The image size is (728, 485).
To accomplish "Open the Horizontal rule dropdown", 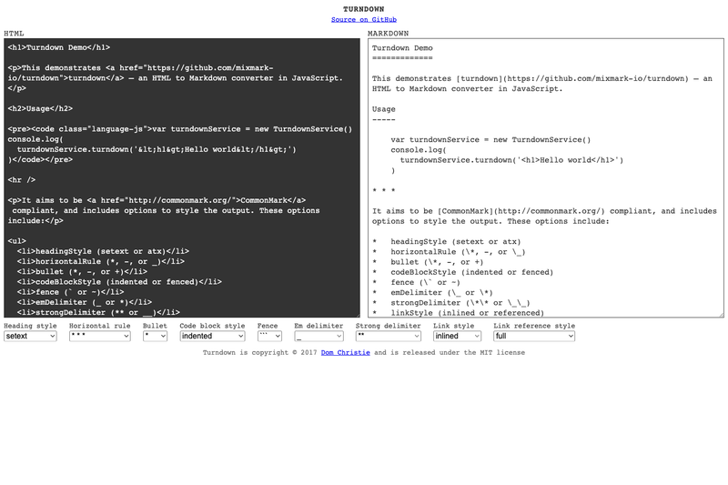I will tap(100, 336).
